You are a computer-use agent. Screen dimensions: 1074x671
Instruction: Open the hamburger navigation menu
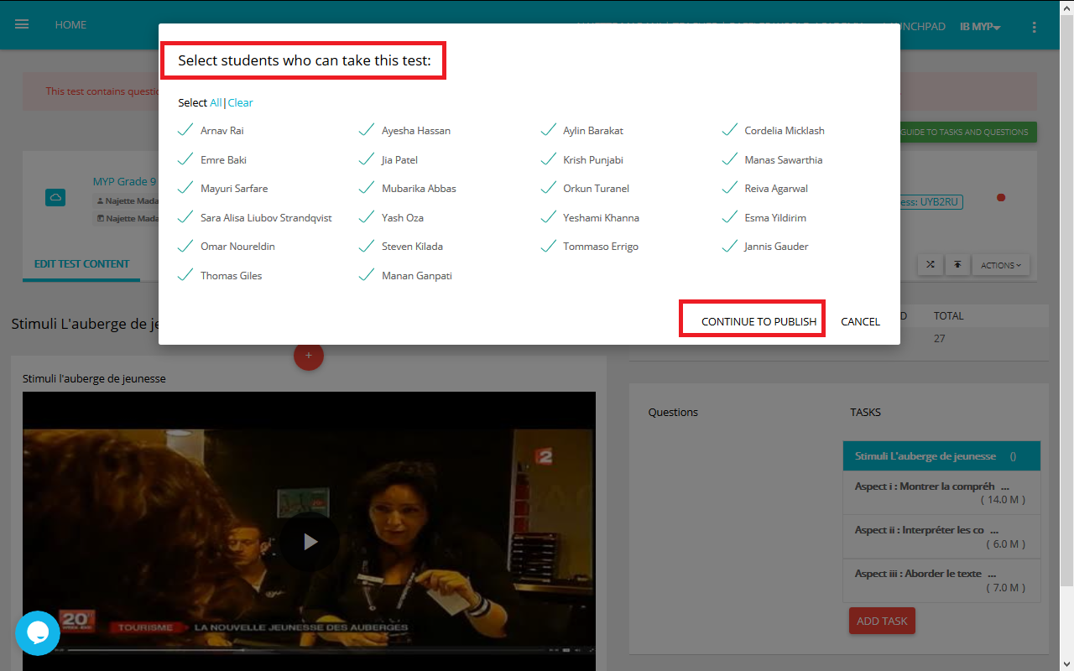coord(22,24)
